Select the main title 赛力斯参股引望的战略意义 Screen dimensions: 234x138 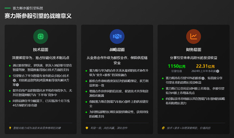tap(38, 16)
